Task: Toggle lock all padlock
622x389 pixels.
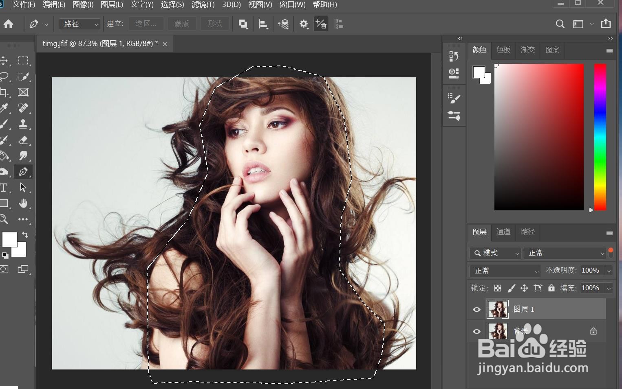Action: pyautogui.click(x=551, y=288)
